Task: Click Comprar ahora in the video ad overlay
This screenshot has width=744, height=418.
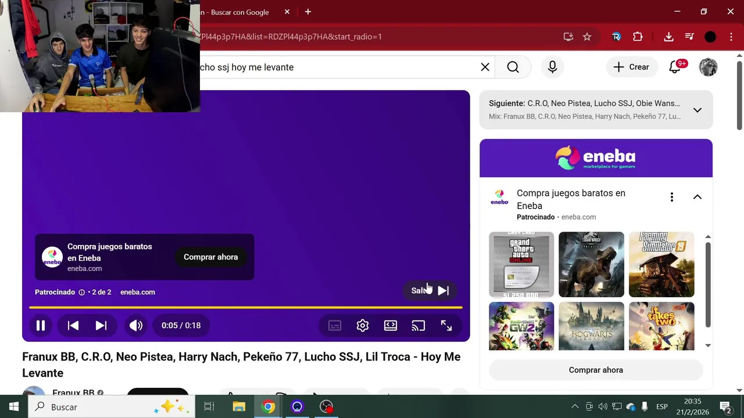Action: point(210,257)
